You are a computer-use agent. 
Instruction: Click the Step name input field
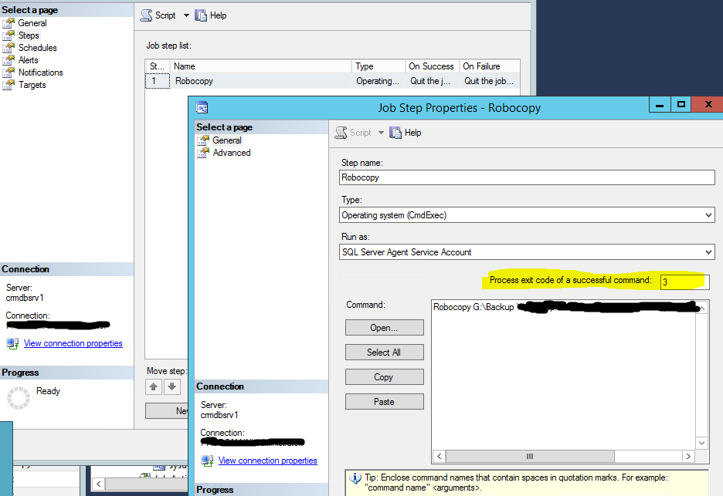point(527,177)
